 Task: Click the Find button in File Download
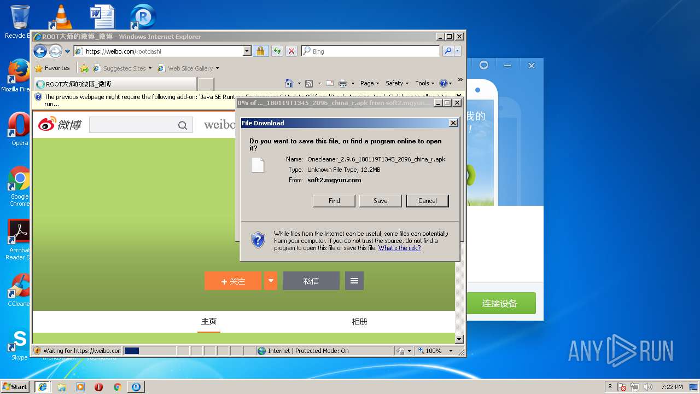coord(334,201)
